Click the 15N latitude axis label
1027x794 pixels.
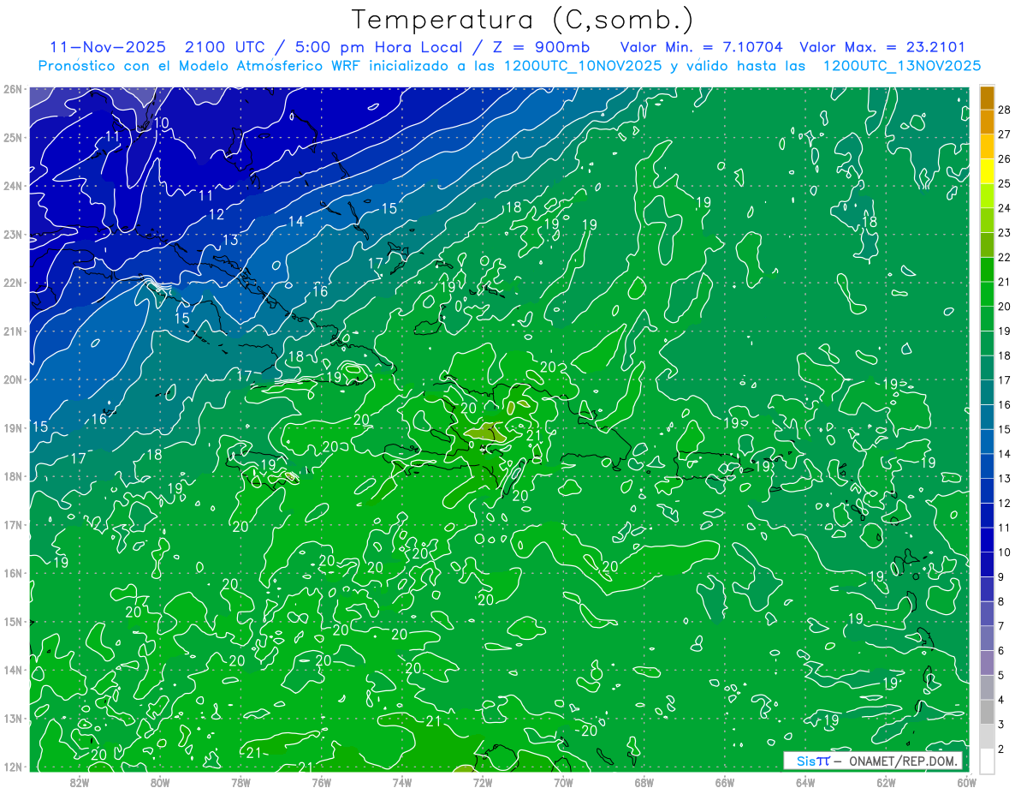[x=12, y=621]
